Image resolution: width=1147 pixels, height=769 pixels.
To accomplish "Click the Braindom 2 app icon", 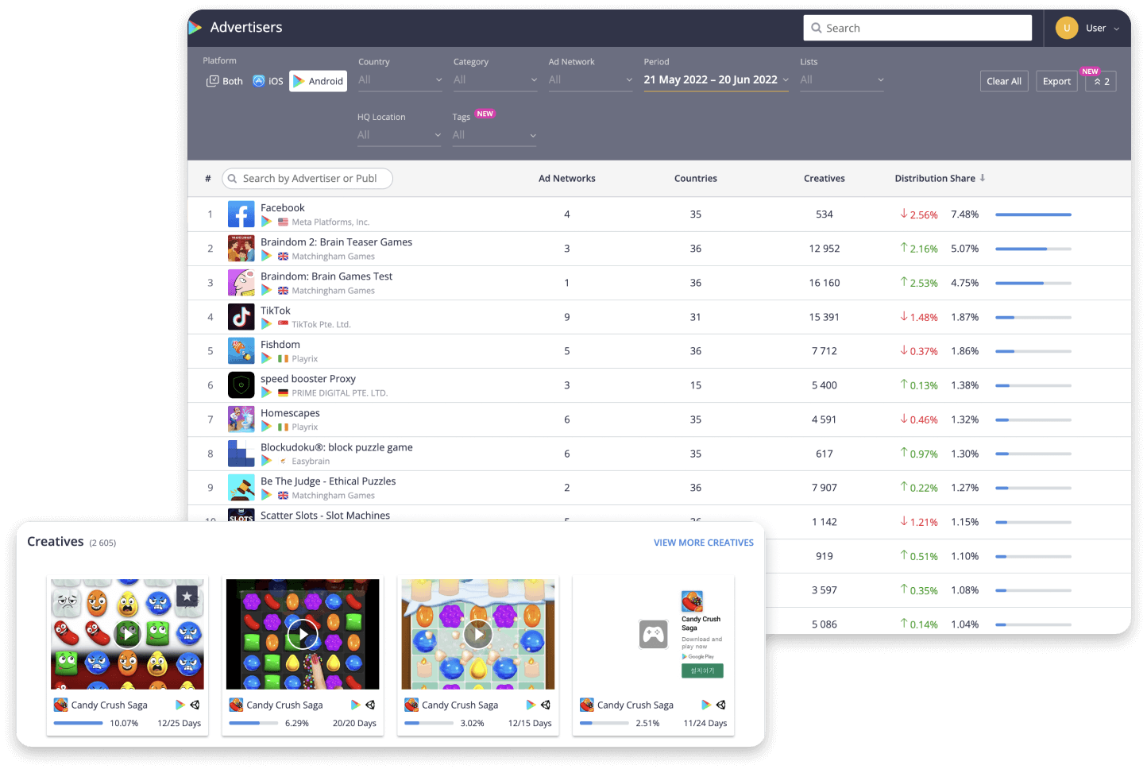I will (x=241, y=249).
